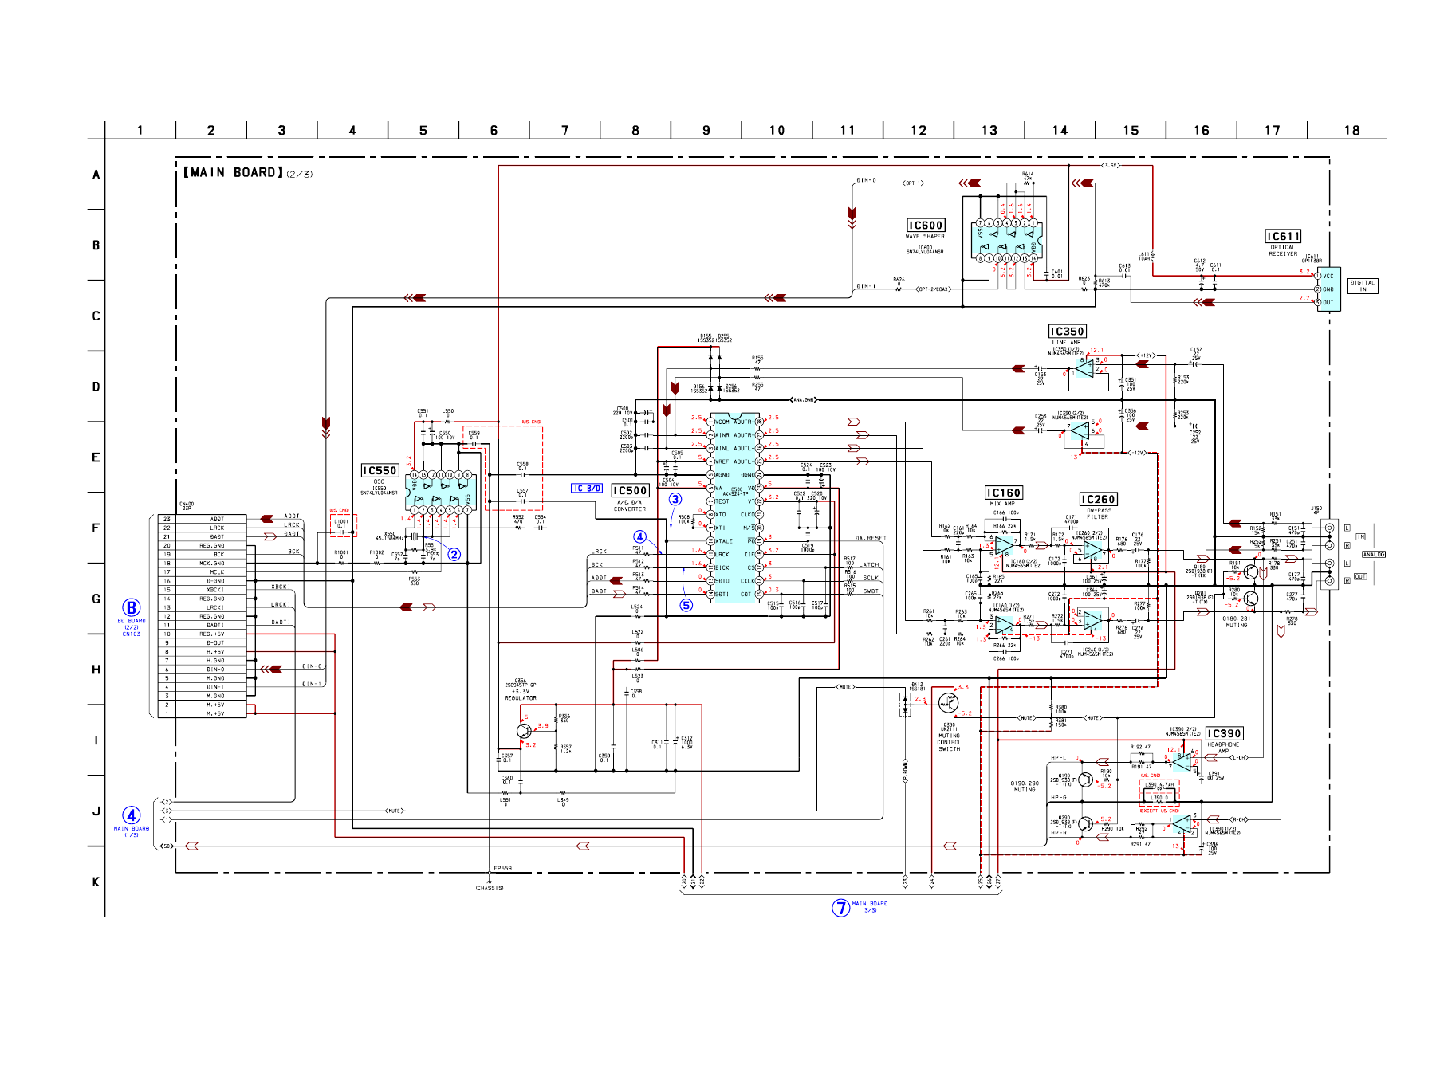Image resolution: width=1432 pixels, height=1076 pixels.
Task: Click connector pin 9 D-OUT row
Action: [202, 643]
